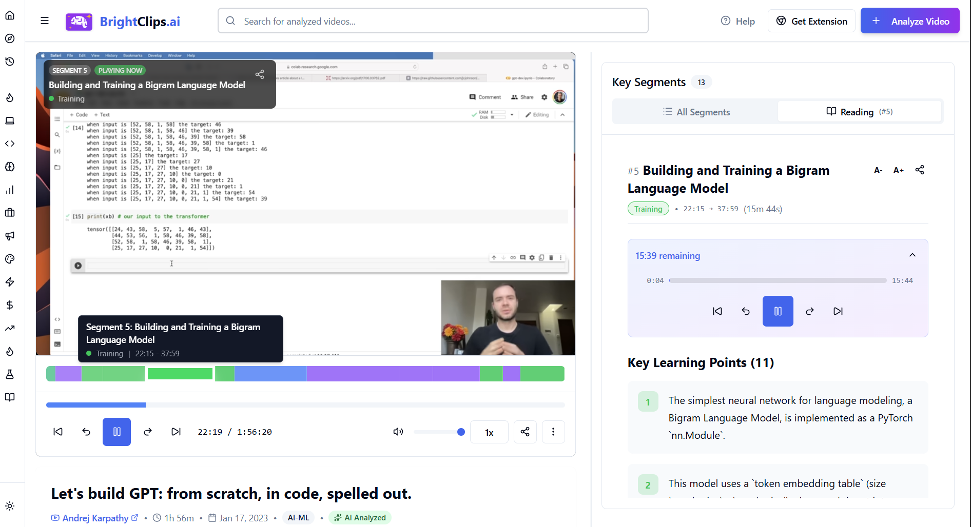Increase reading font size with A+
The height and width of the screenshot is (527, 971).
click(899, 170)
